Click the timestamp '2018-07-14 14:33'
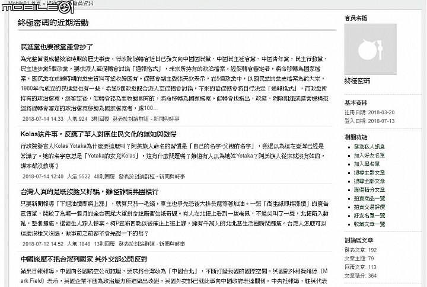The width and height of the screenshot is (427, 287). 43,119
